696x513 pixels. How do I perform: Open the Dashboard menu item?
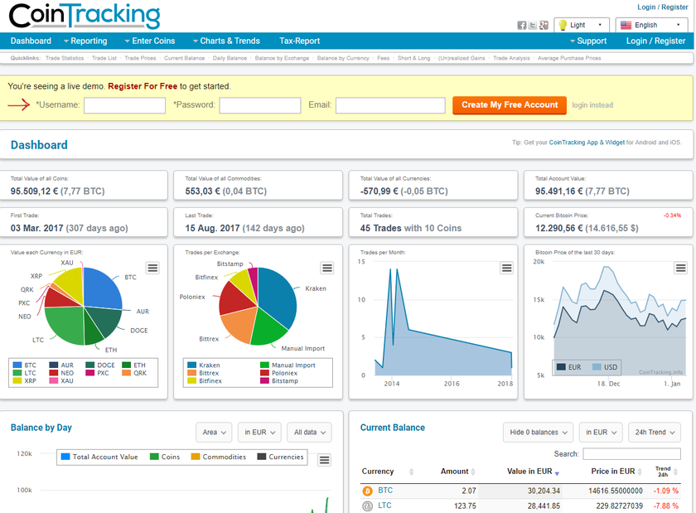tap(31, 41)
